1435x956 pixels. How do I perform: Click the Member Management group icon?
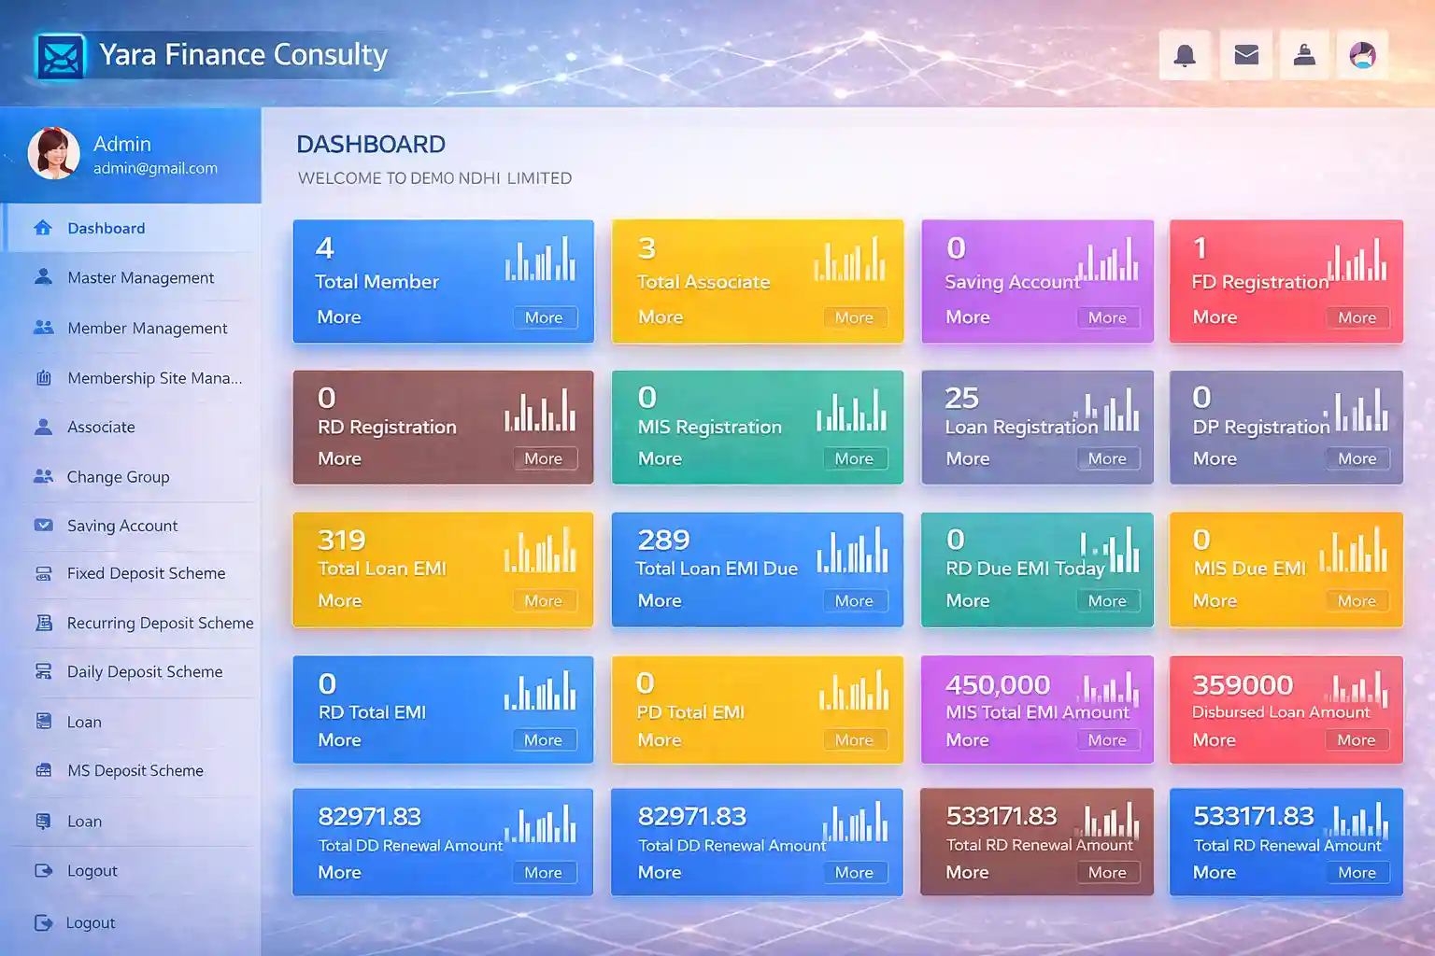(x=43, y=328)
